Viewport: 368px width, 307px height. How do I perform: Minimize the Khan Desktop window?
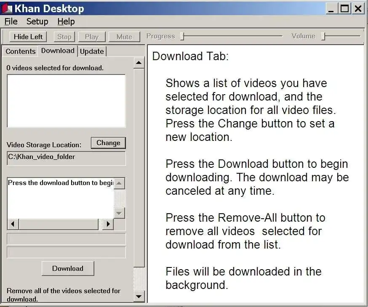(x=331, y=9)
